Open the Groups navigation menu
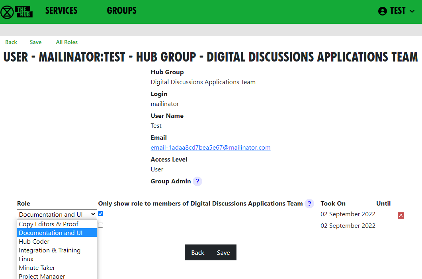The image size is (422, 279). (x=122, y=11)
